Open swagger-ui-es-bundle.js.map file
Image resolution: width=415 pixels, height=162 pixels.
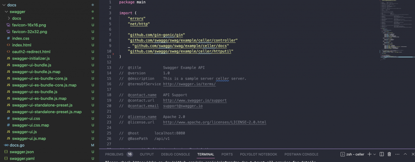click(39, 99)
